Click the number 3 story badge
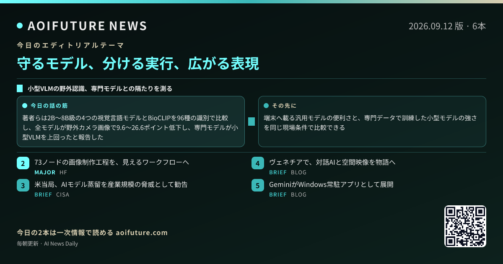Screen dimensions: 503x264 [x=23, y=185]
